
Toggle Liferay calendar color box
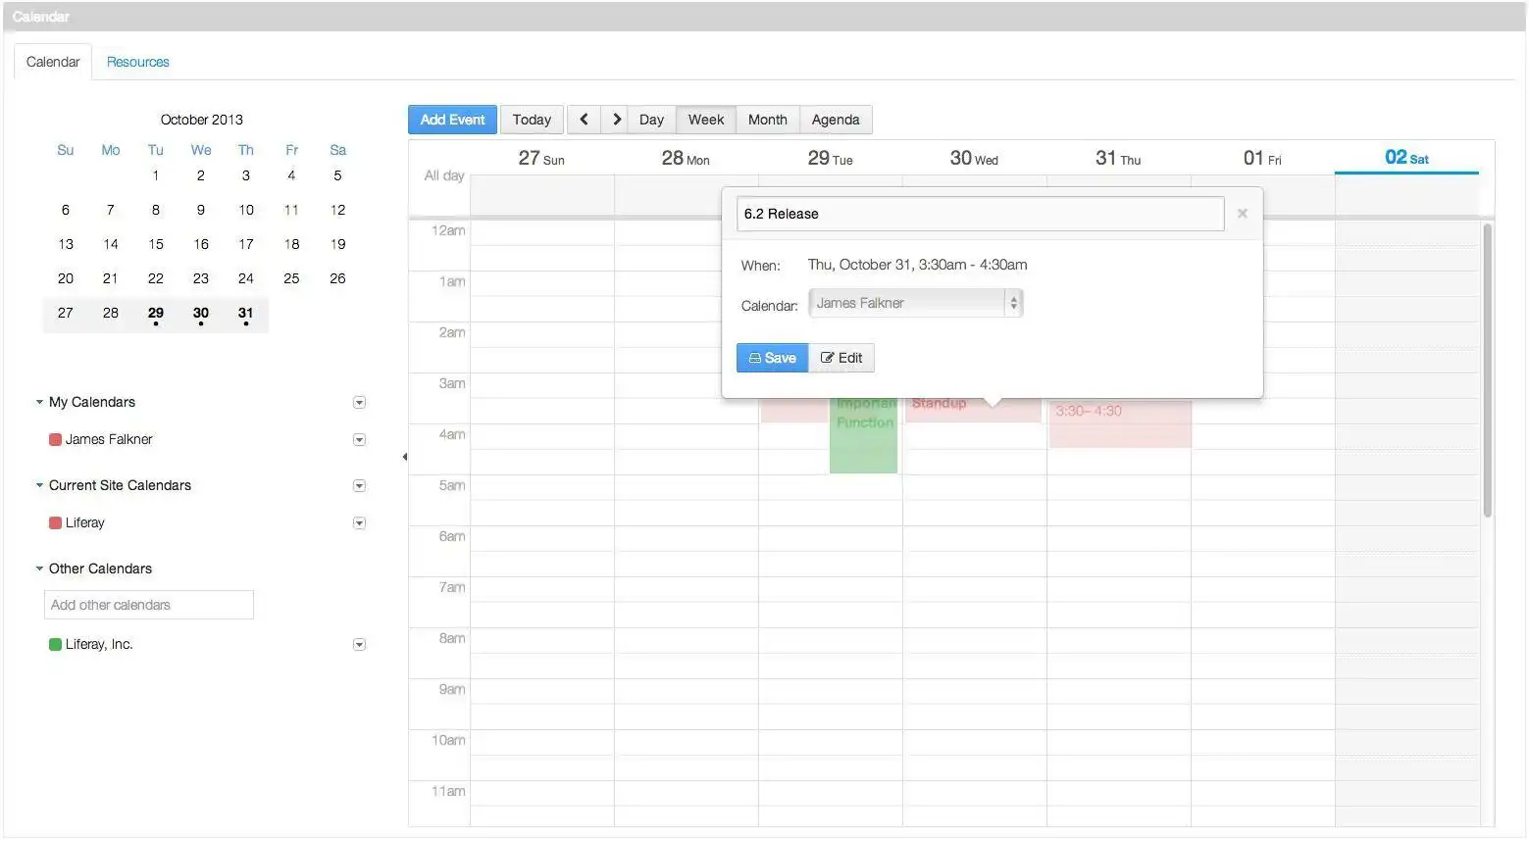[56, 522]
